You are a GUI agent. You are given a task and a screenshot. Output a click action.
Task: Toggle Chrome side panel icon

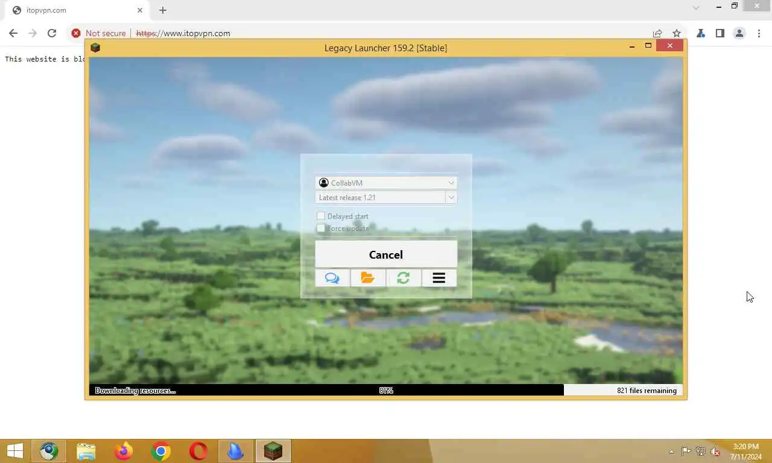tap(720, 33)
